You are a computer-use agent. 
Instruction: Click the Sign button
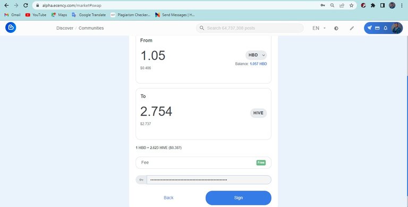coord(239,198)
